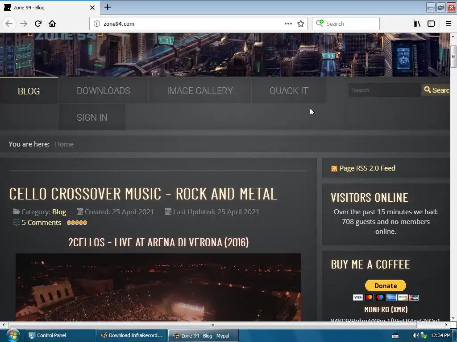The width and height of the screenshot is (457, 342).
Task: Open the Blog category link
Action: 59,212
